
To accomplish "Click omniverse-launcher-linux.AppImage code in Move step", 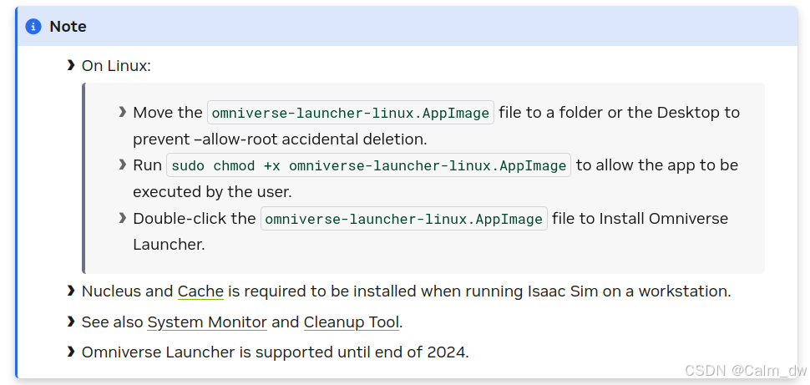I will 351,113.
